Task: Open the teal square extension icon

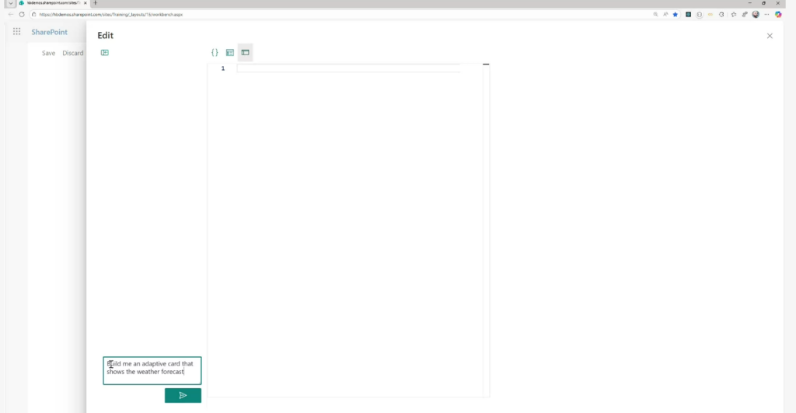Action: pyautogui.click(x=689, y=14)
